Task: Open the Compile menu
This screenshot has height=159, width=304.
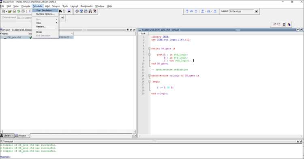Action: tap(26, 6)
